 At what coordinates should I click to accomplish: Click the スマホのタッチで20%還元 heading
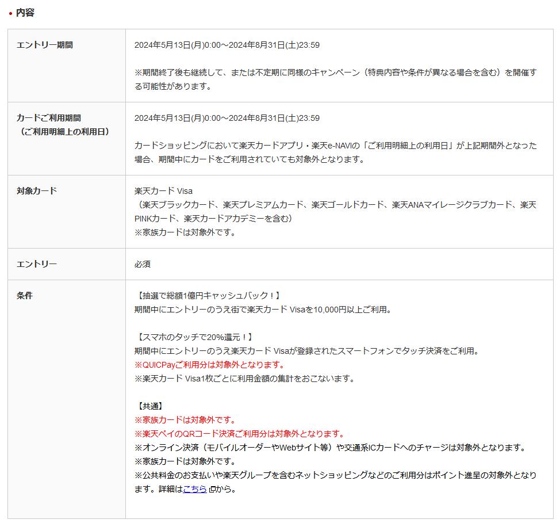(194, 337)
